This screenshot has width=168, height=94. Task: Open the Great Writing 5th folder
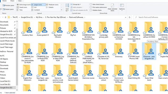tap(134, 72)
